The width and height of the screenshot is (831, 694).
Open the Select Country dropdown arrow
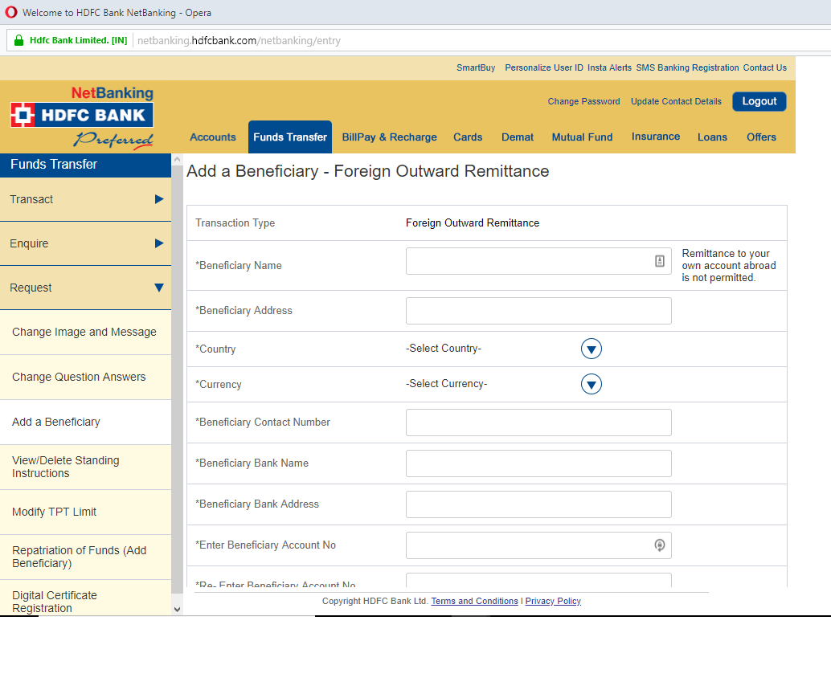tap(592, 349)
